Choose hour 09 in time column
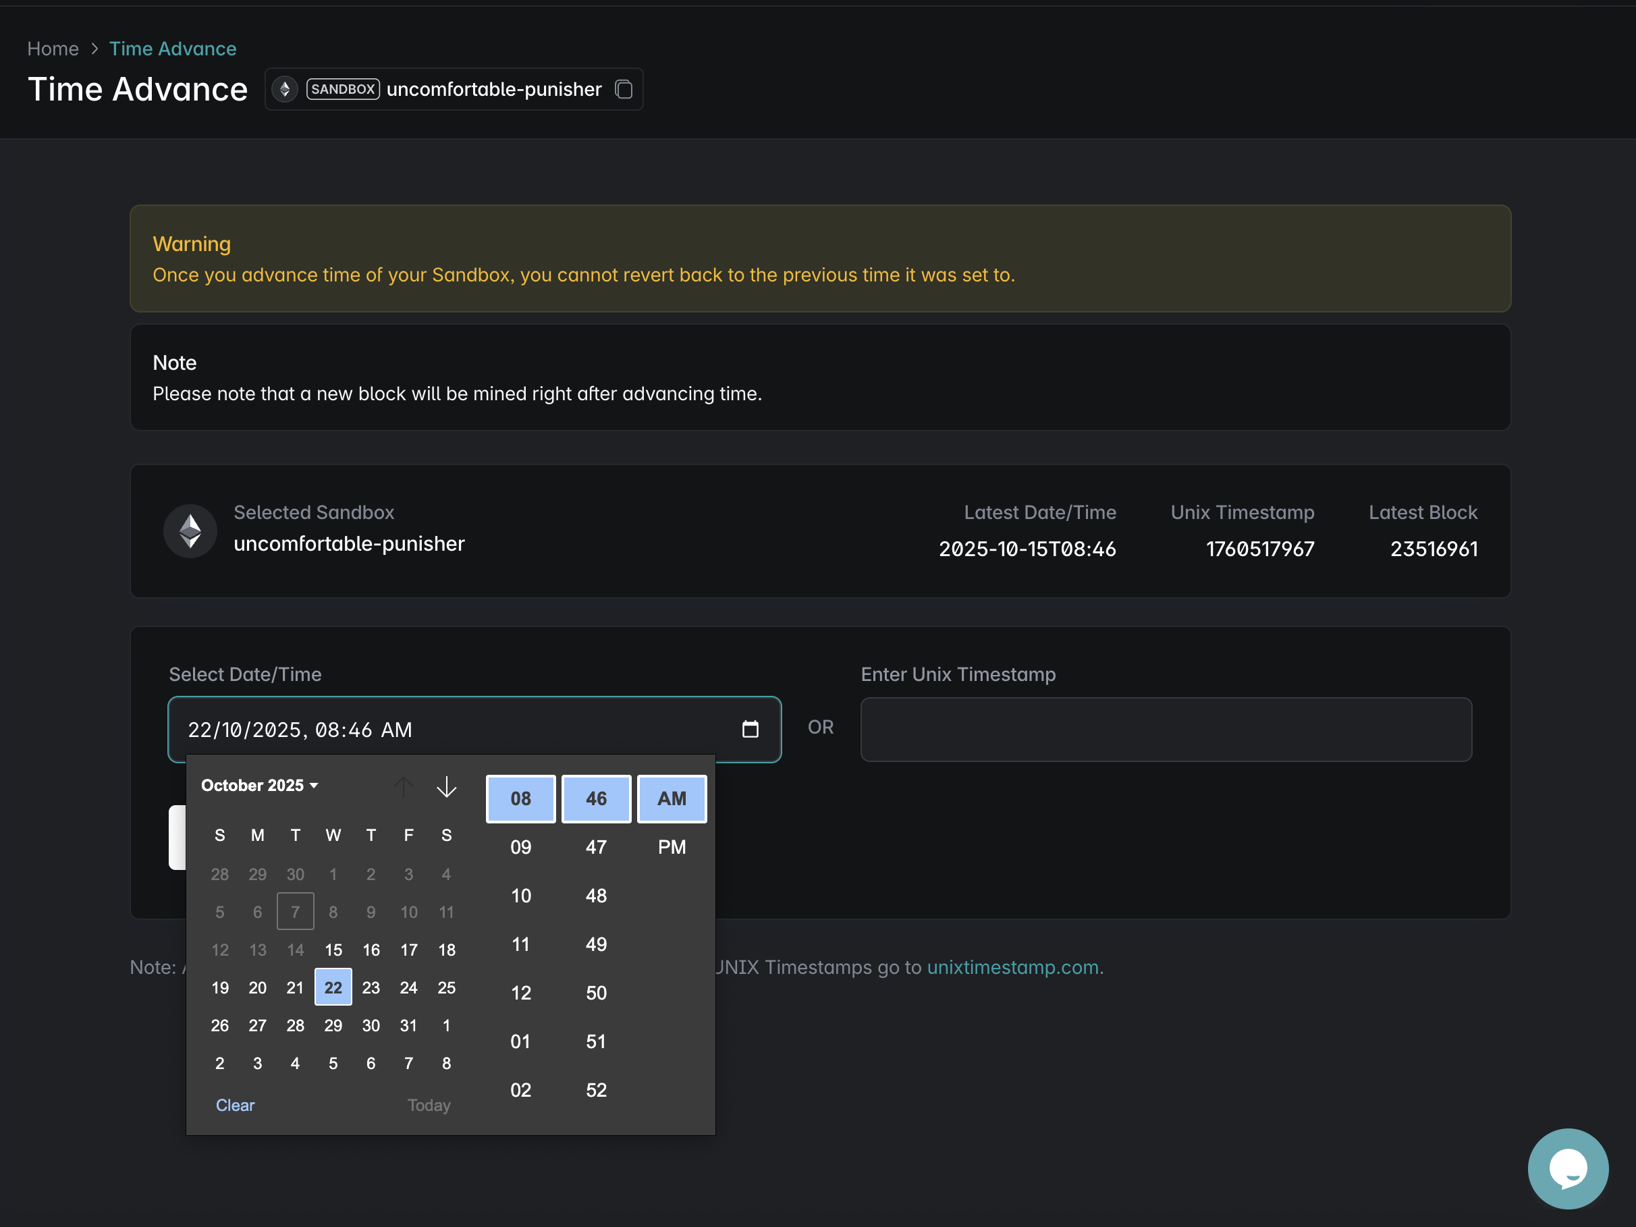Screen dimensions: 1636x1227 (x=520, y=847)
